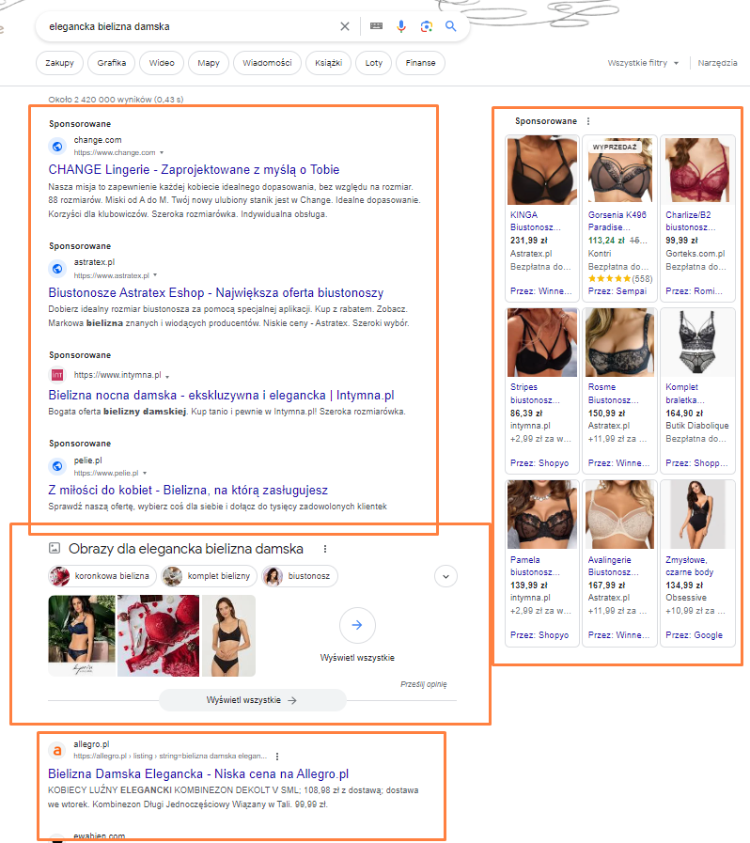Open the allegro.pl result three-dot menu
The image size is (750, 843).
click(277, 757)
